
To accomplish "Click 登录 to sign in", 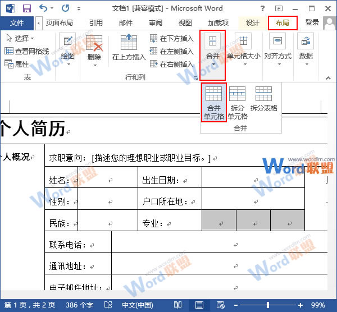I will pyautogui.click(x=312, y=22).
